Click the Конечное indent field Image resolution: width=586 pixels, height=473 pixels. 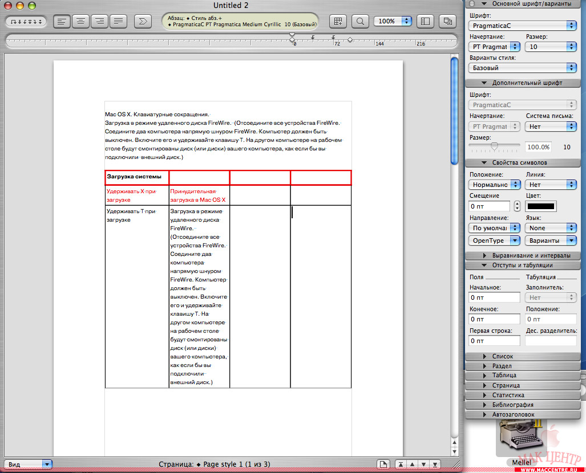click(x=495, y=319)
